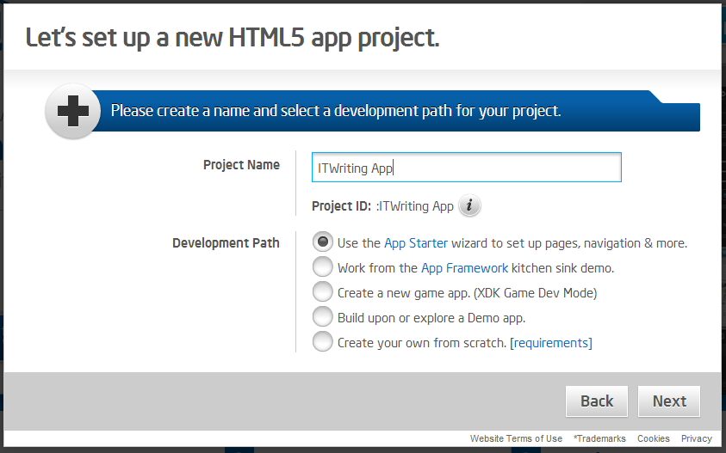Open the Privacy footer link
The width and height of the screenshot is (726, 453).
(697, 438)
